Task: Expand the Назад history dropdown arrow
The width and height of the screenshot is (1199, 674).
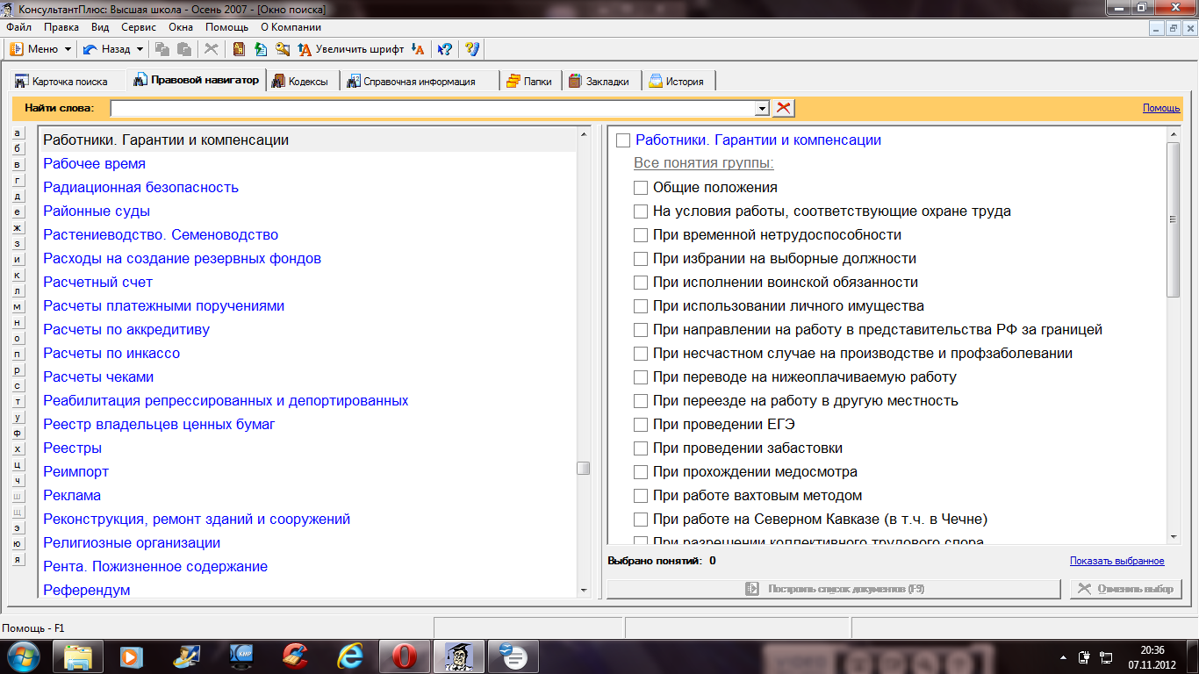Action: pyautogui.click(x=139, y=49)
